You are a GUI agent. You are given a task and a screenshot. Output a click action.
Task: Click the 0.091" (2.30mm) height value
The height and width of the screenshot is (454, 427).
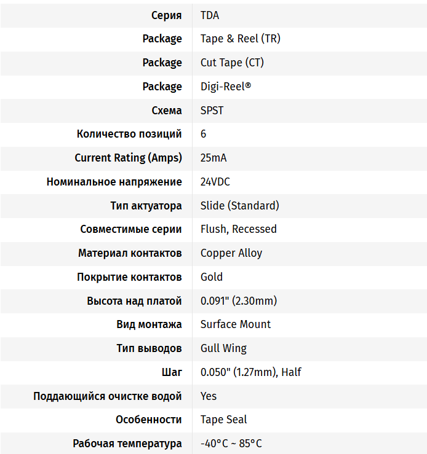click(239, 301)
